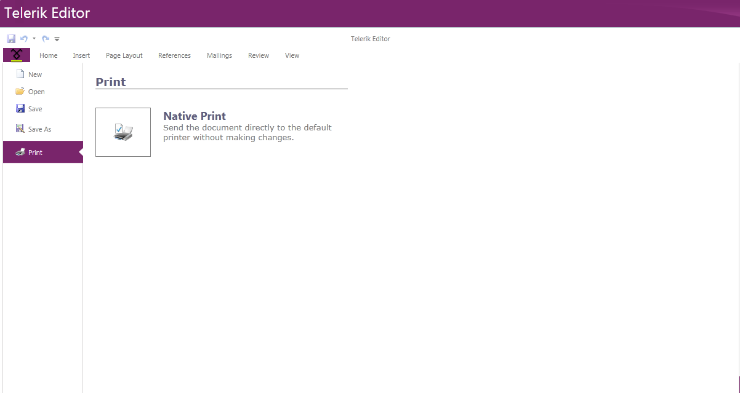Click the Native Print printer button

123,132
